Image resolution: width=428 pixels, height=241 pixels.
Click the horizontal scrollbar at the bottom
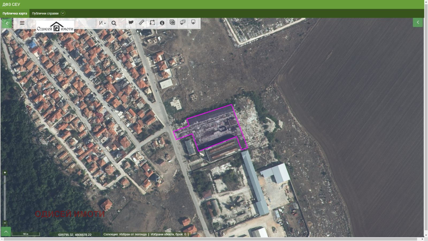pos(211,239)
